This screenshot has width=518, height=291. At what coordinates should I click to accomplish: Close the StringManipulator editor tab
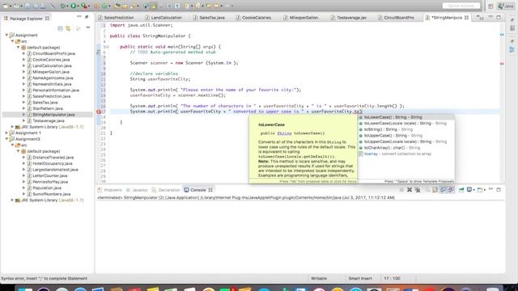coord(466,18)
